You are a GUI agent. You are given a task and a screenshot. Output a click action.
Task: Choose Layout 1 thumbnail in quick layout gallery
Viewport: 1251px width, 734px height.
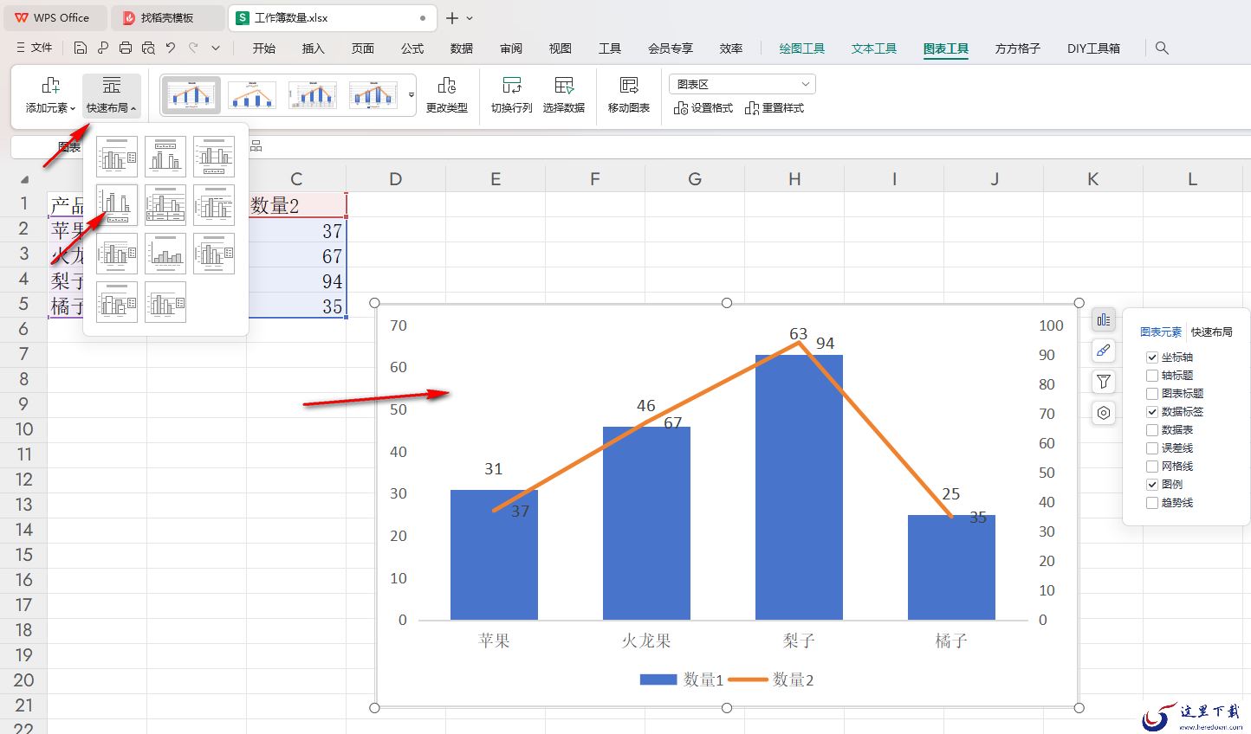click(117, 157)
